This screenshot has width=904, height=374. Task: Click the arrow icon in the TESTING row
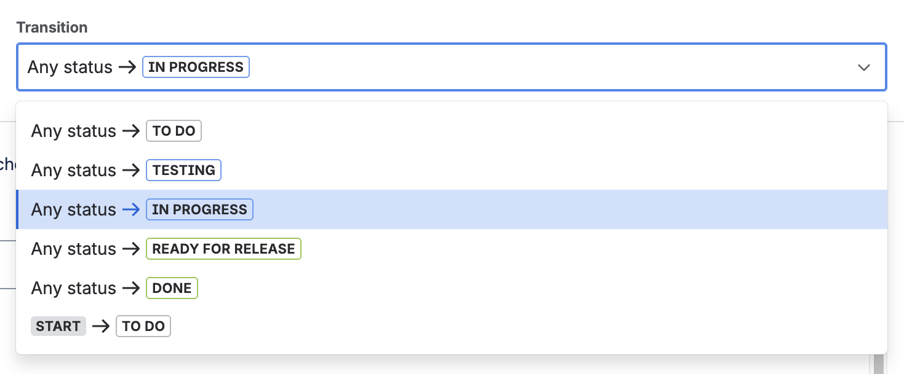click(131, 170)
